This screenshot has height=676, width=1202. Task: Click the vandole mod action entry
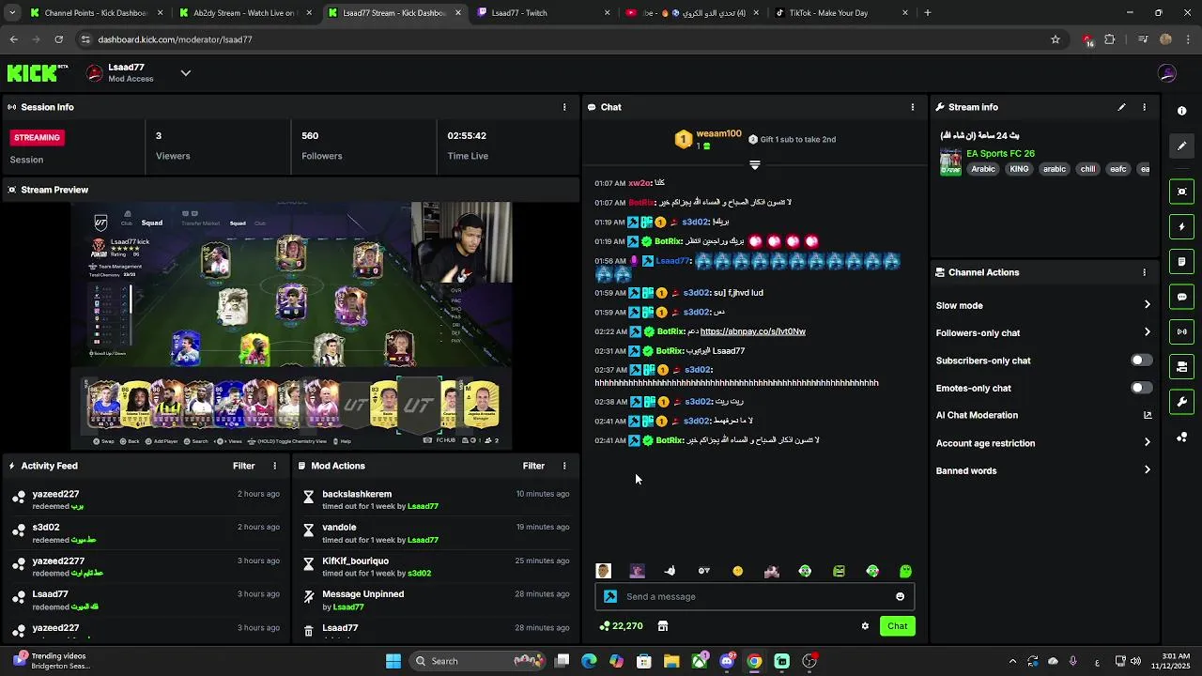click(x=435, y=533)
